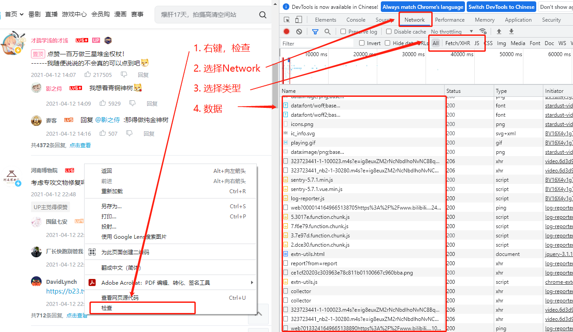573x332 pixels.
Task: Check the Invert filter checkbox
Action: [x=362, y=43]
